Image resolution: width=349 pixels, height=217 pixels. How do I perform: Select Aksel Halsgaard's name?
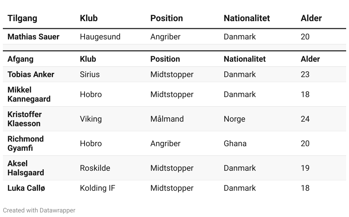(x=26, y=168)
